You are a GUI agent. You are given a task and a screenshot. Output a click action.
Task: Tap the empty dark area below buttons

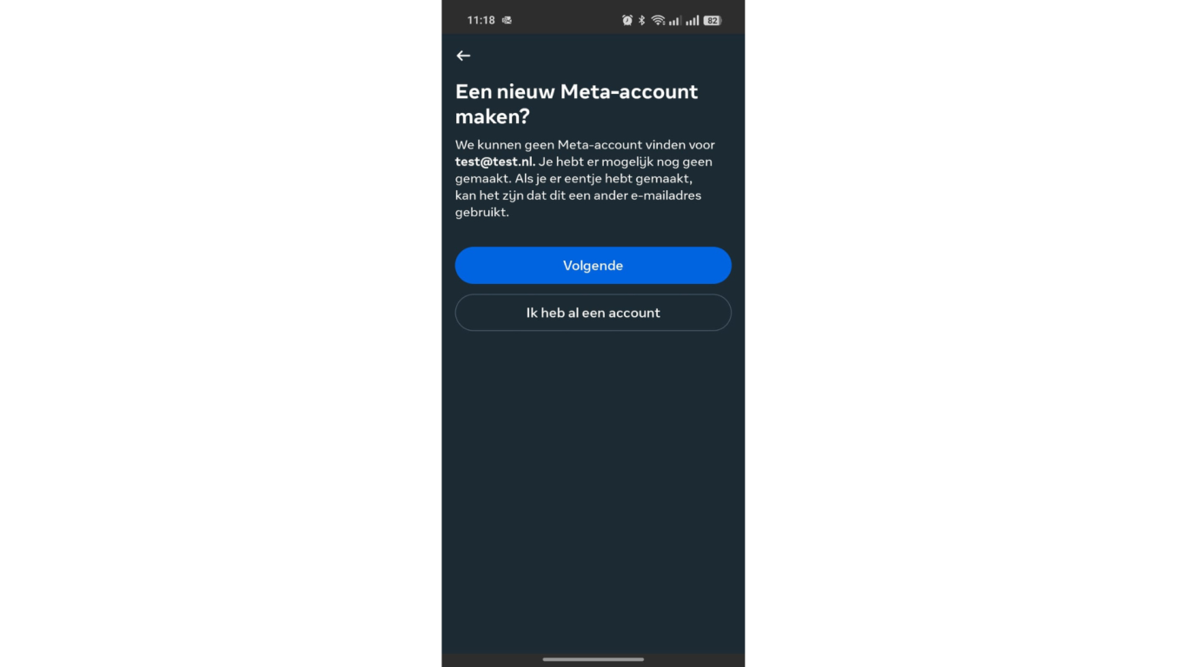click(x=593, y=486)
